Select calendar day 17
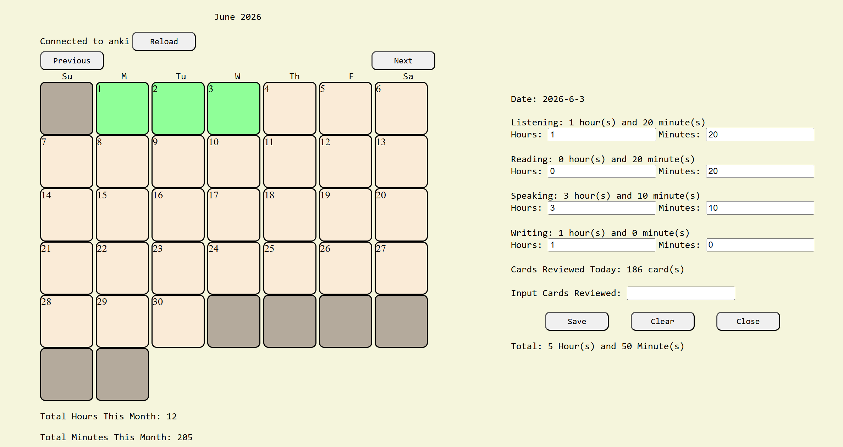Image resolution: width=843 pixels, height=447 pixels. pos(234,215)
